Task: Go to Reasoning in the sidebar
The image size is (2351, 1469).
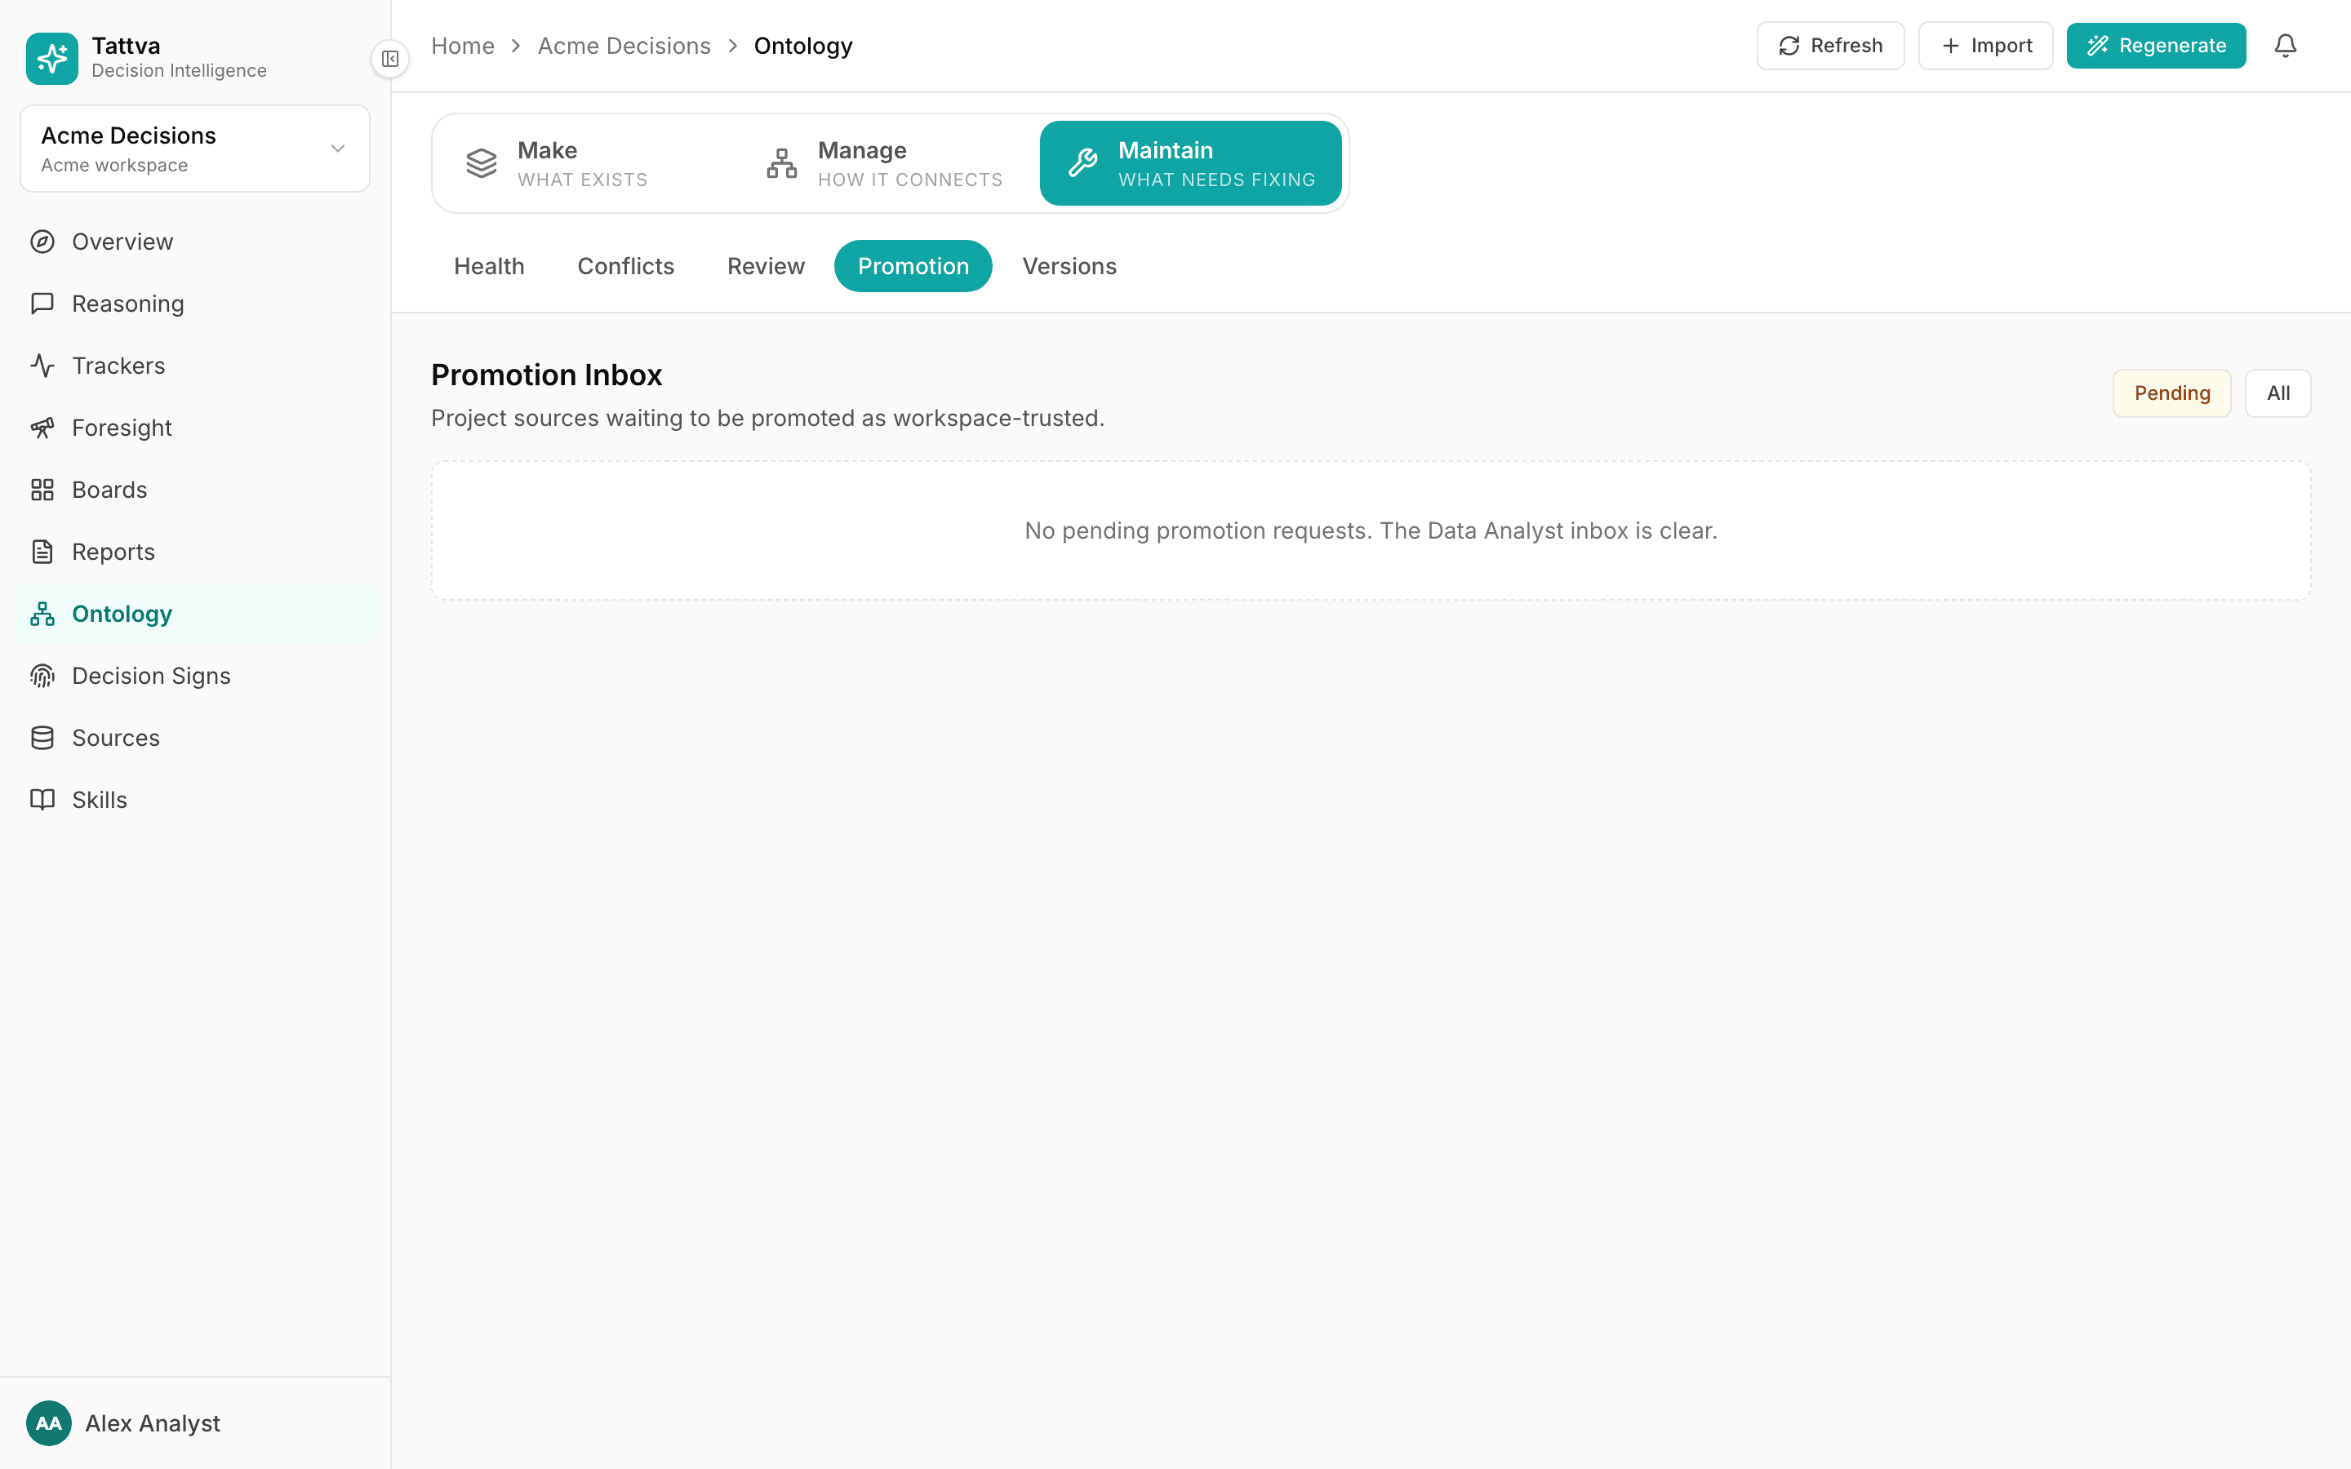Action: coord(194,303)
